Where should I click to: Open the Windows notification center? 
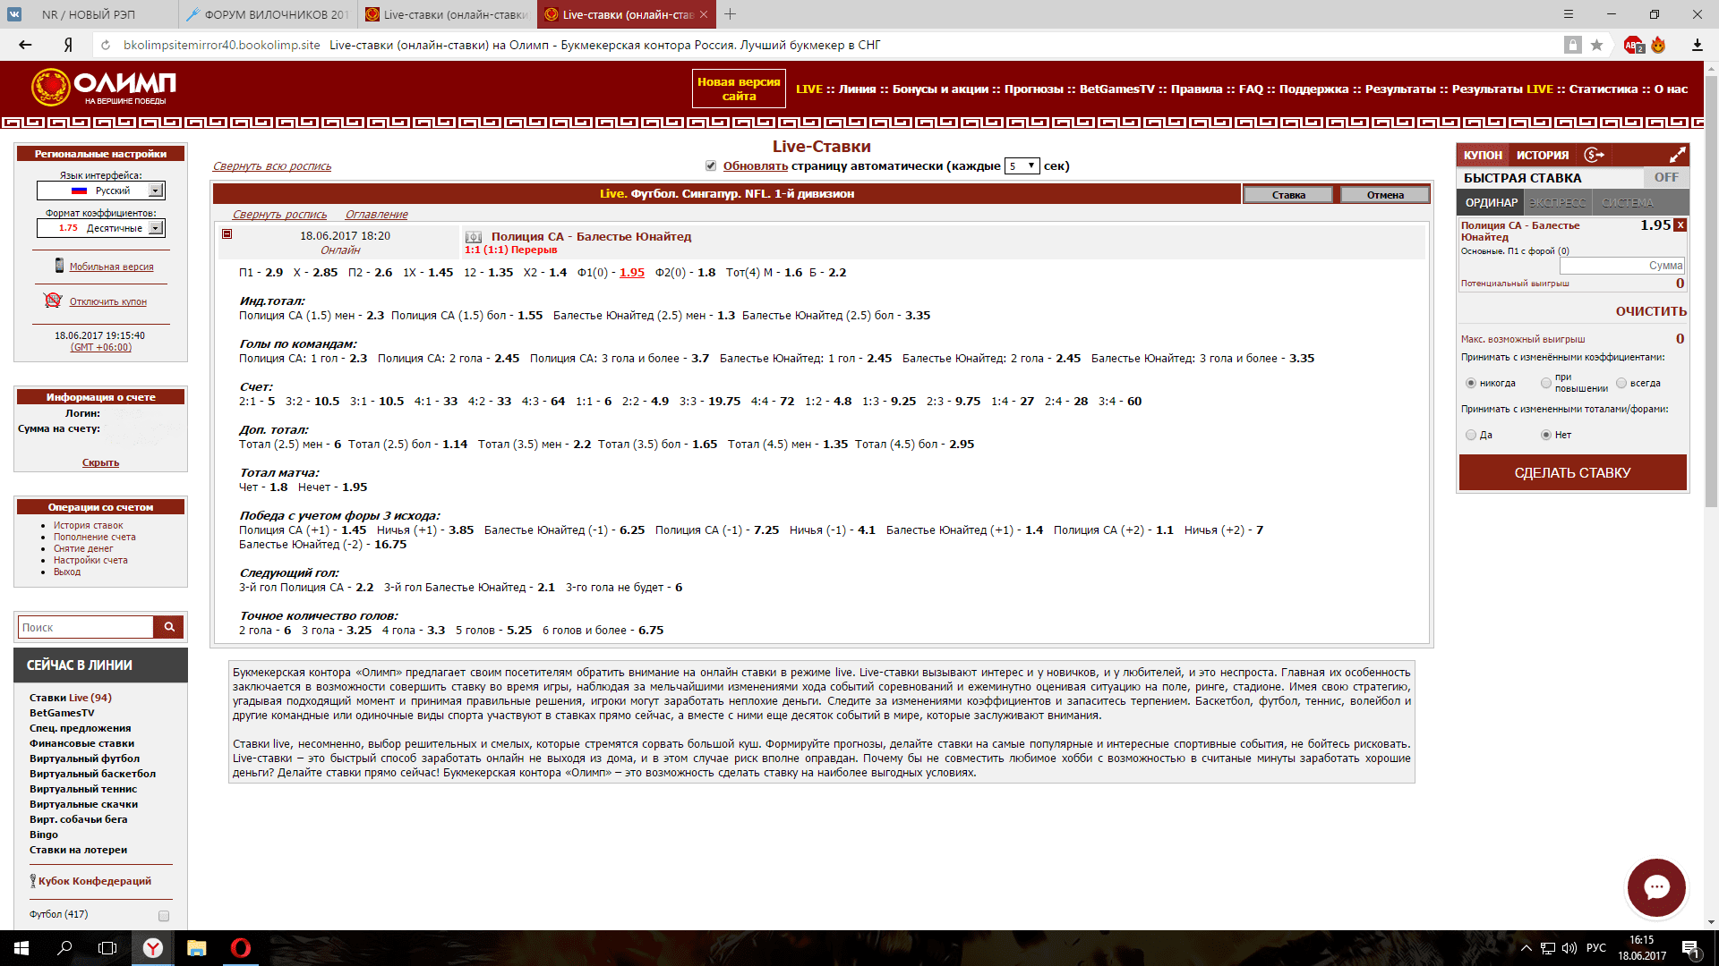tap(1690, 948)
